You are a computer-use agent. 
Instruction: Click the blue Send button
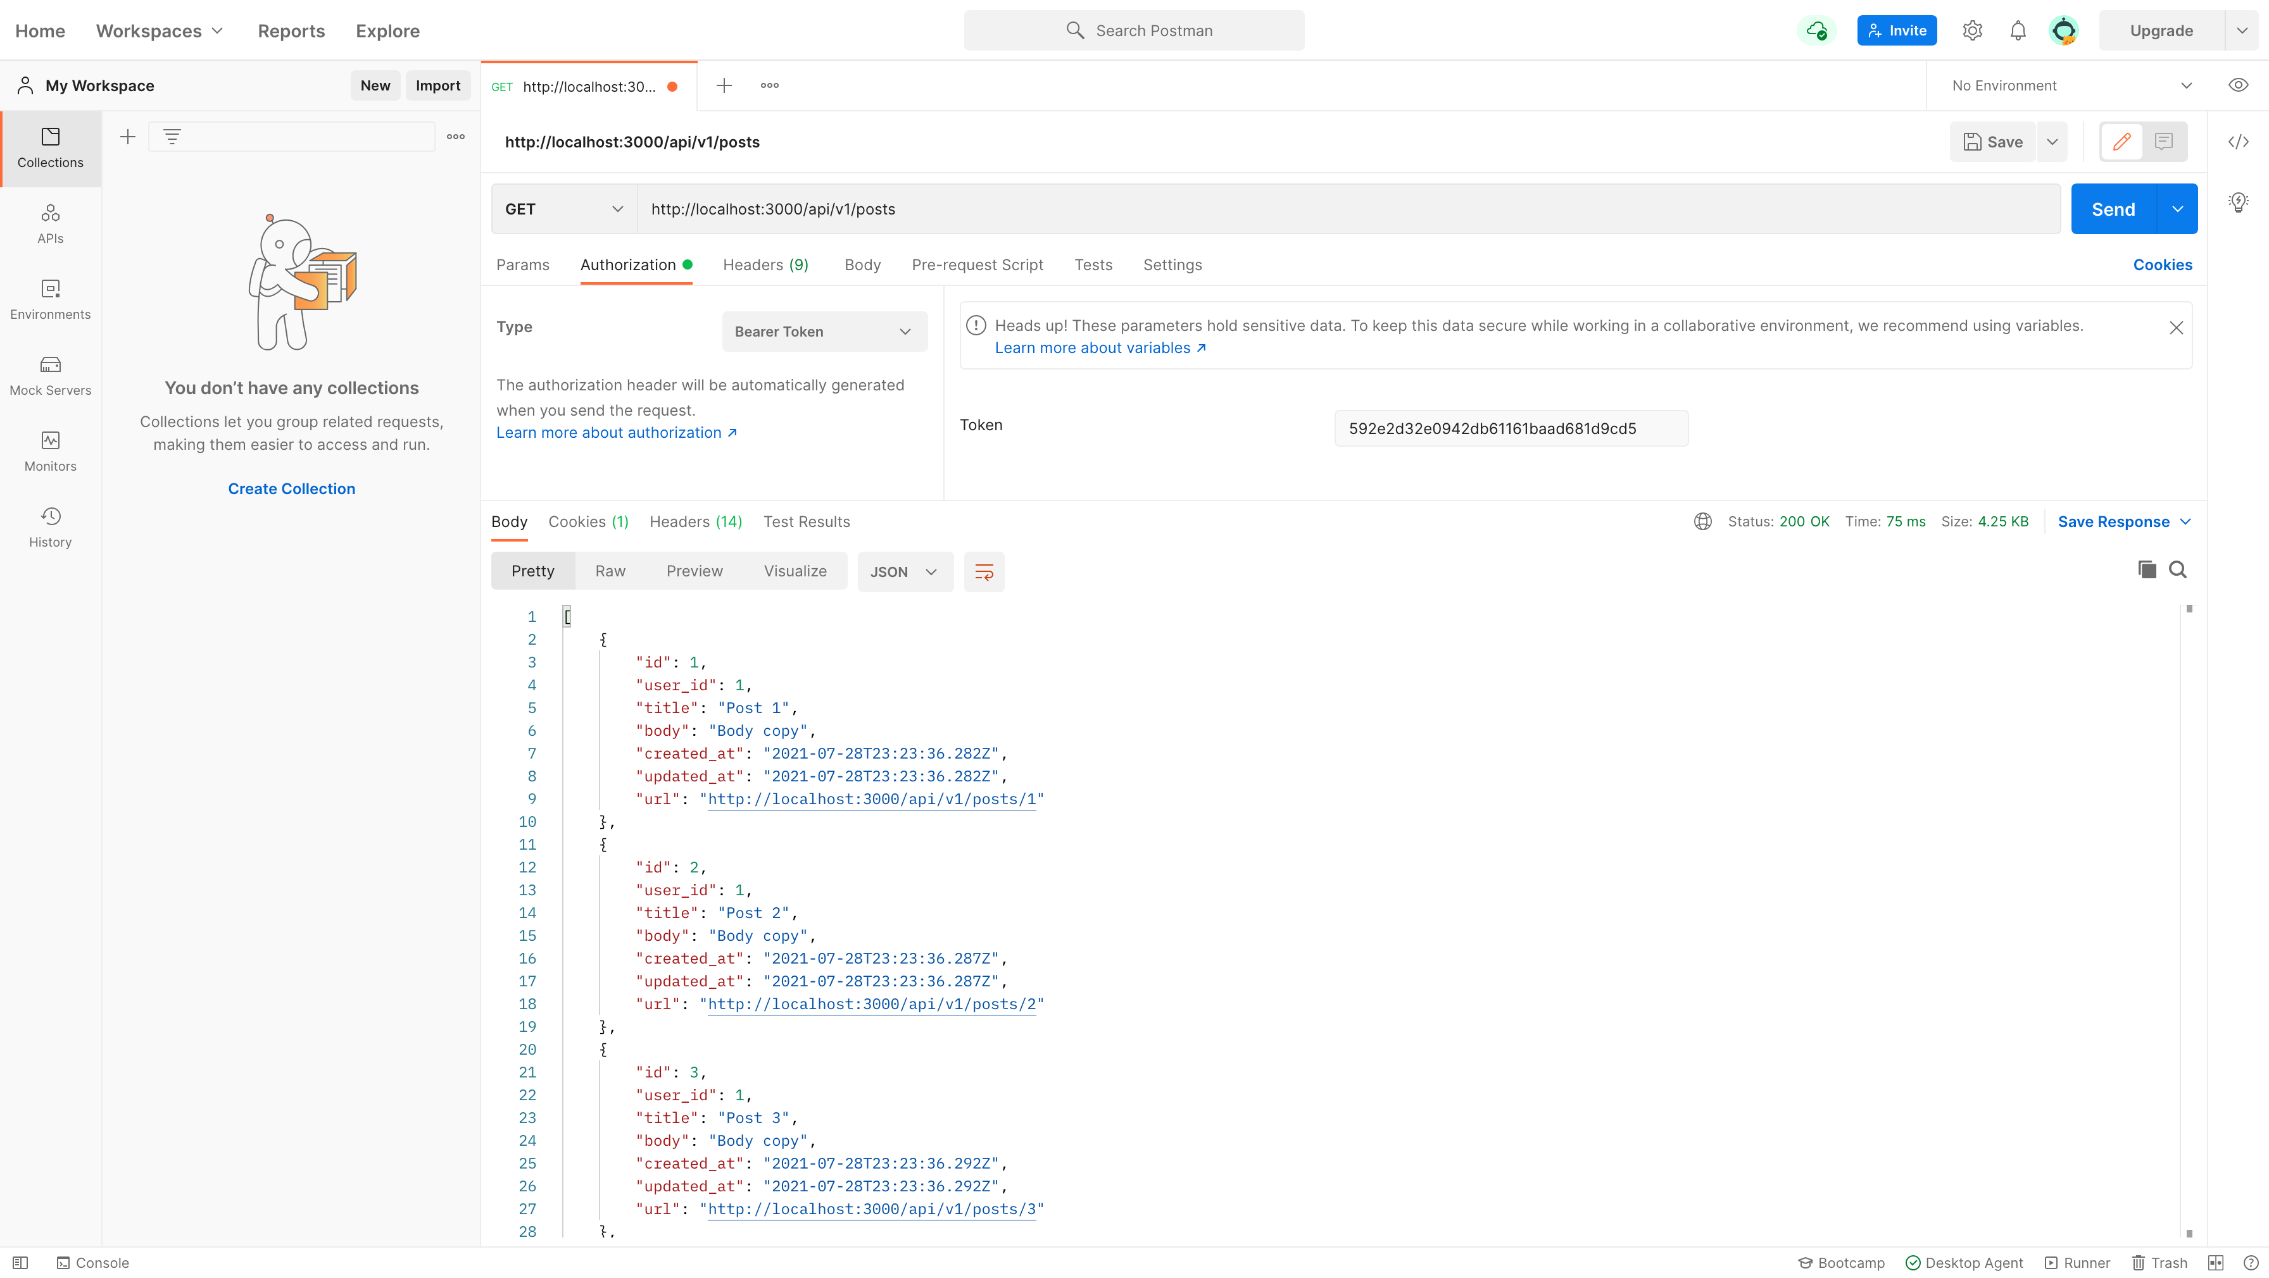2114,209
